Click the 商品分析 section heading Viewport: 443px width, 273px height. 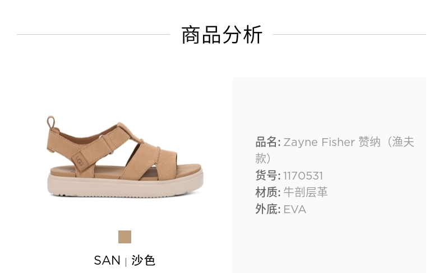222,35
